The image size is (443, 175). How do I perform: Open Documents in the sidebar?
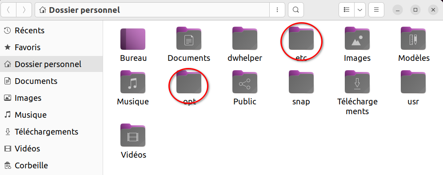(x=52, y=81)
